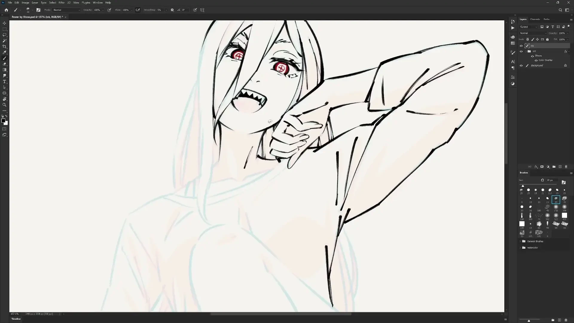Select the Rectangular Marquee tool
This screenshot has width=574, height=323.
click(x=4, y=29)
